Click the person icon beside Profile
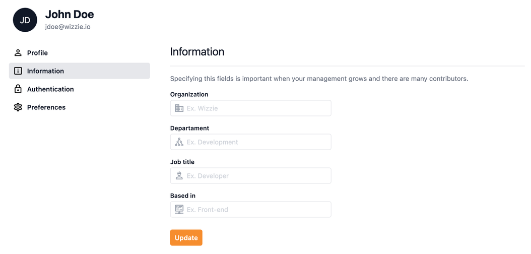The width and height of the screenshot is (531, 254). [x=18, y=53]
